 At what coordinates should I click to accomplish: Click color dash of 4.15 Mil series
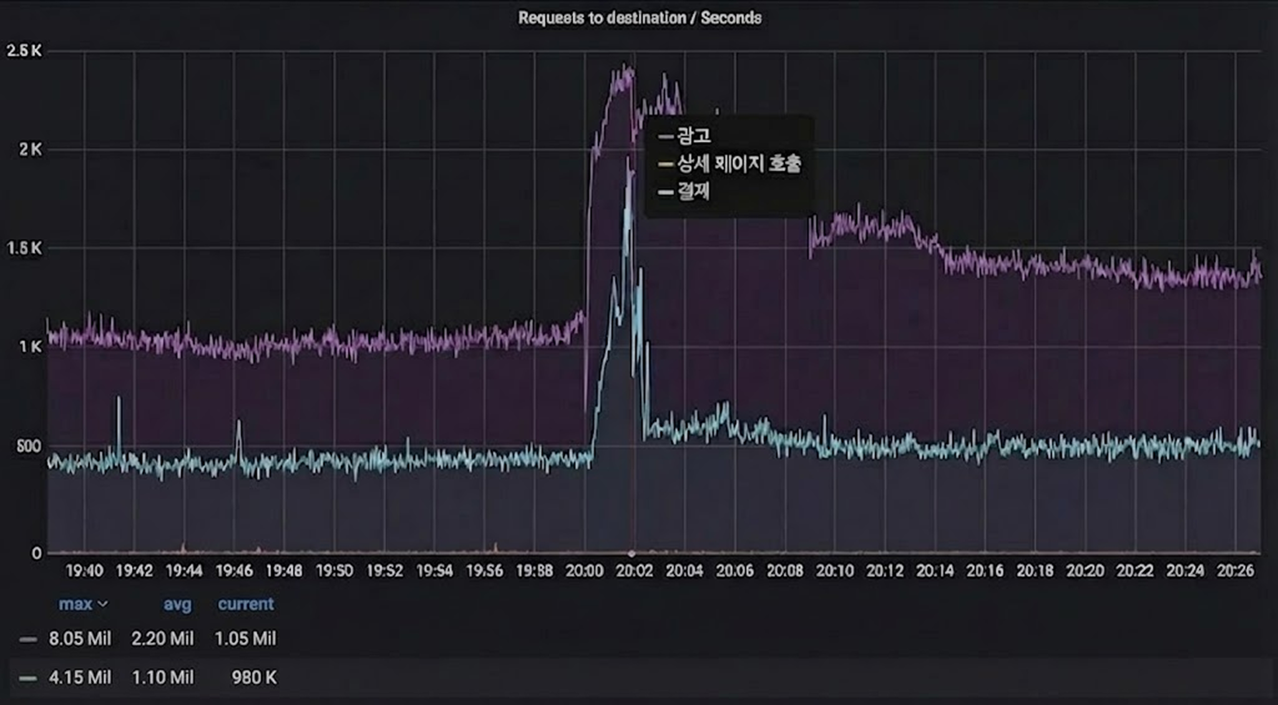[x=28, y=678]
